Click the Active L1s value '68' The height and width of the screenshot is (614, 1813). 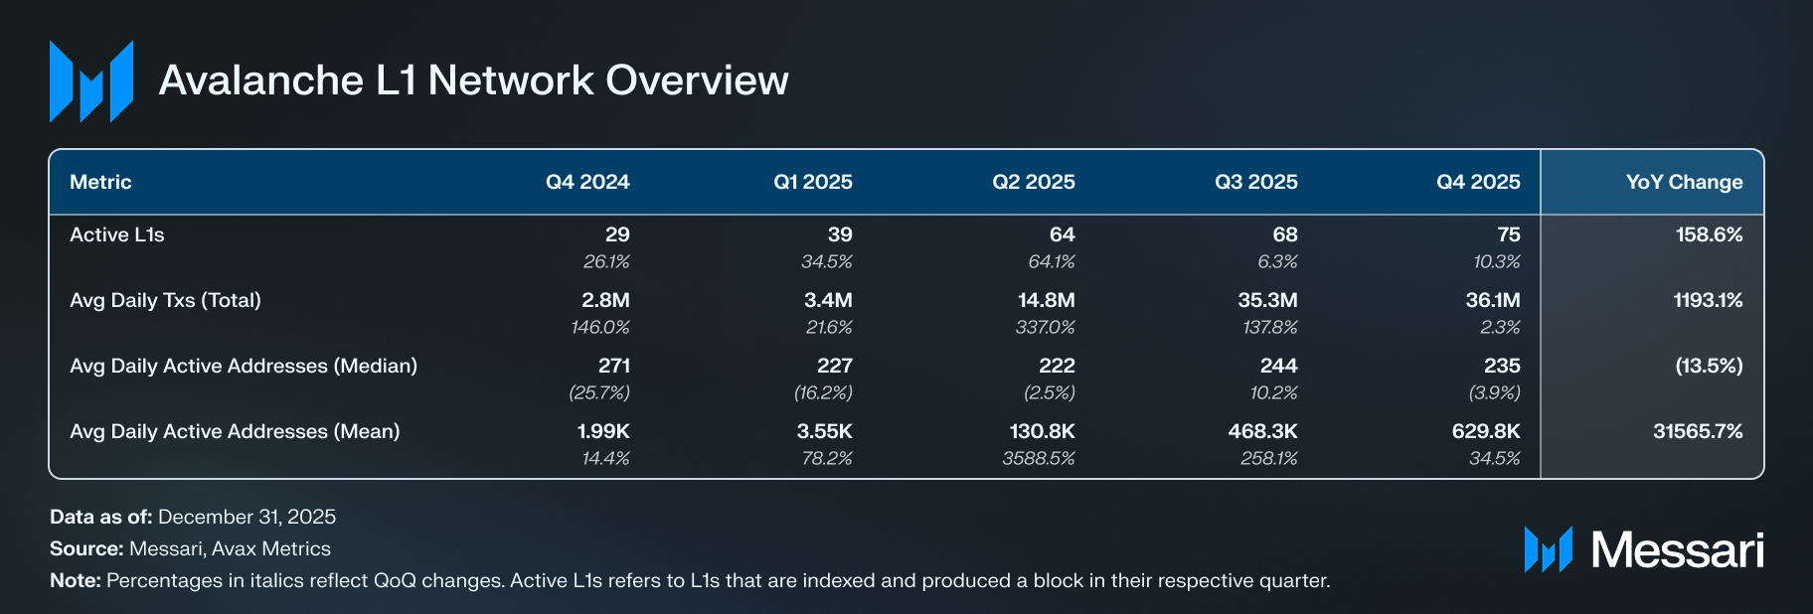point(1285,234)
